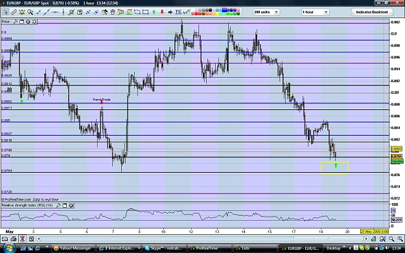The image size is (405, 253).
Task: Close the Price panel with X icon
Action: point(28,21)
